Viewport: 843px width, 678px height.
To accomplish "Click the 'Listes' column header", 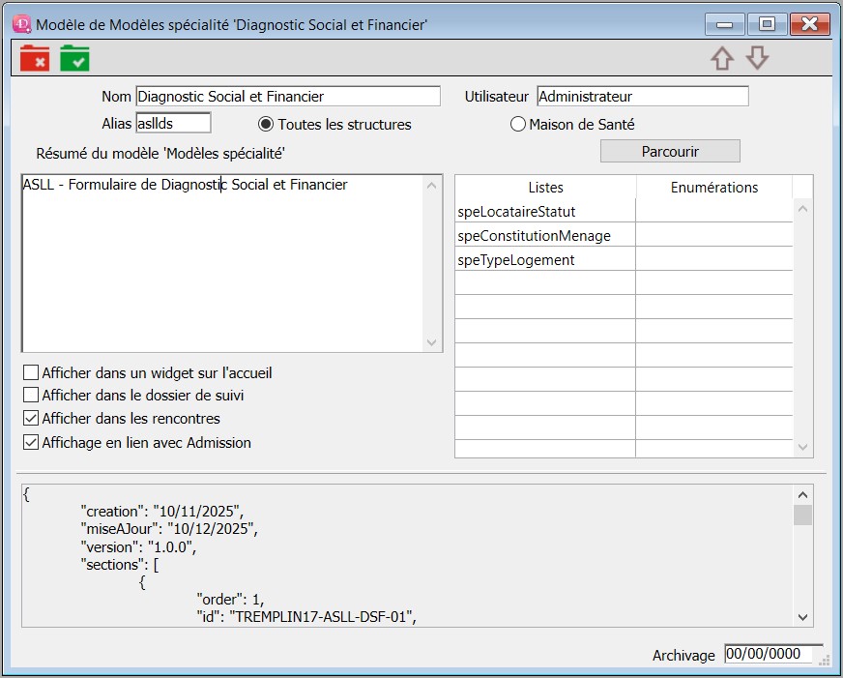I will click(x=545, y=188).
